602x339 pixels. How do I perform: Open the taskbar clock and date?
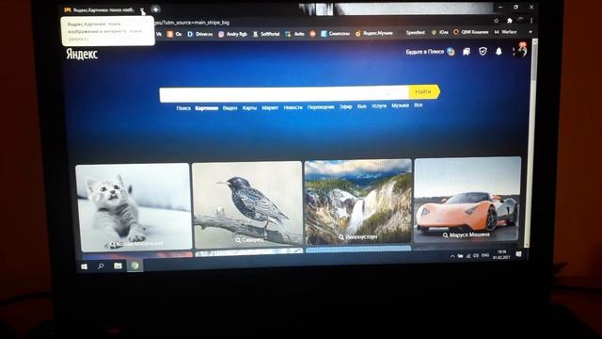coord(501,255)
